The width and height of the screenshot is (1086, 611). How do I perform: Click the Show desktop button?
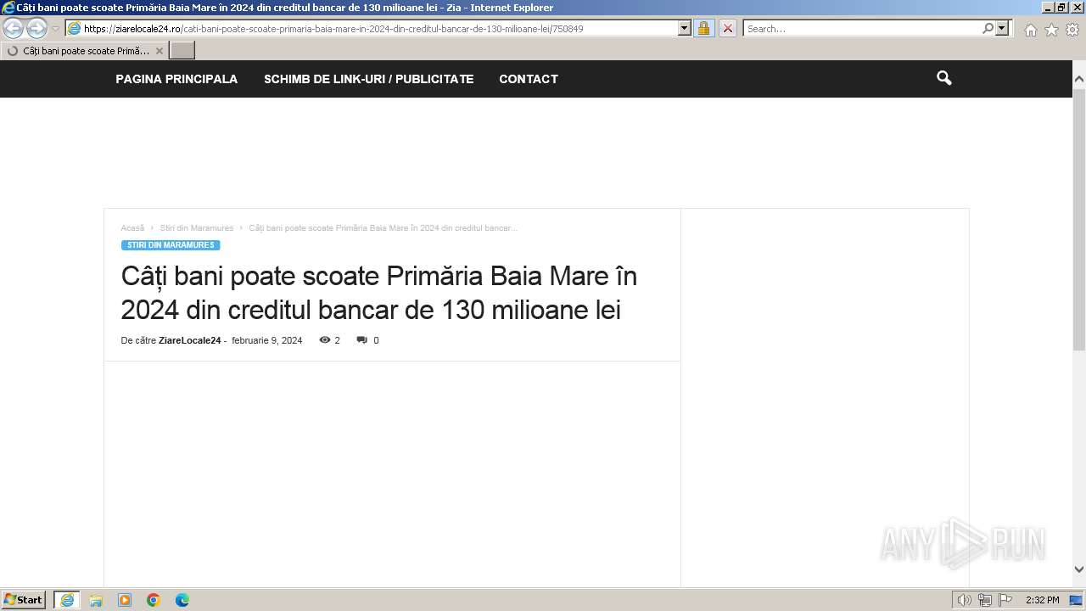(1077, 600)
